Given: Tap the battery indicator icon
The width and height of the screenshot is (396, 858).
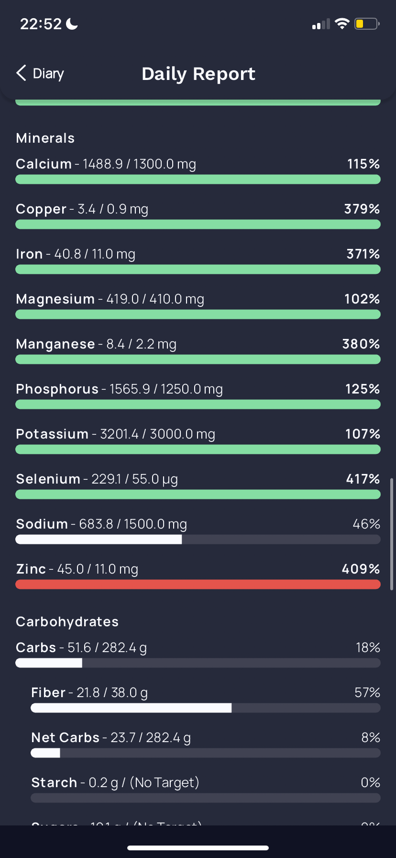Looking at the screenshot, I should [x=366, y=24].
